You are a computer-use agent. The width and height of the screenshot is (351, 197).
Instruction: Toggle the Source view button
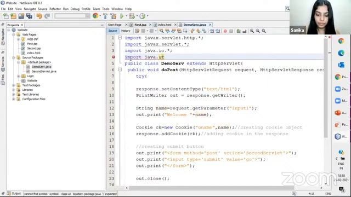click(112, 31)
